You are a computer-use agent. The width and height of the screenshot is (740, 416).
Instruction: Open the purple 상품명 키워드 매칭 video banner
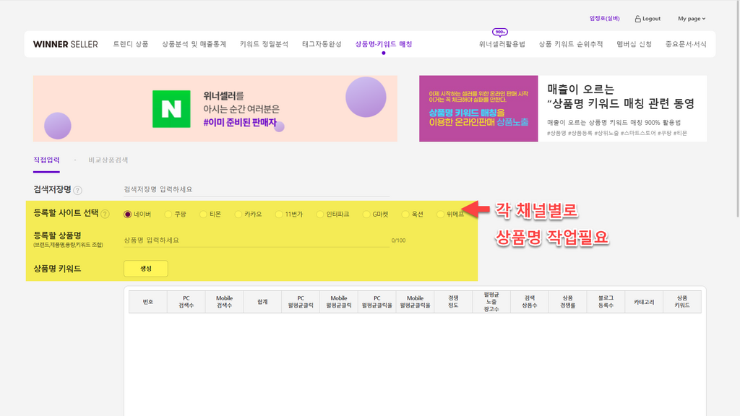point(478,108)
